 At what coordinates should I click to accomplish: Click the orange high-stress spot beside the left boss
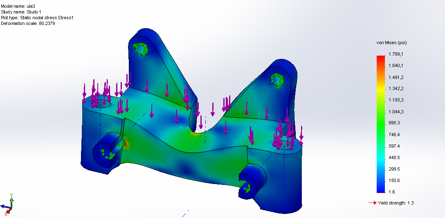coord(126,143)
